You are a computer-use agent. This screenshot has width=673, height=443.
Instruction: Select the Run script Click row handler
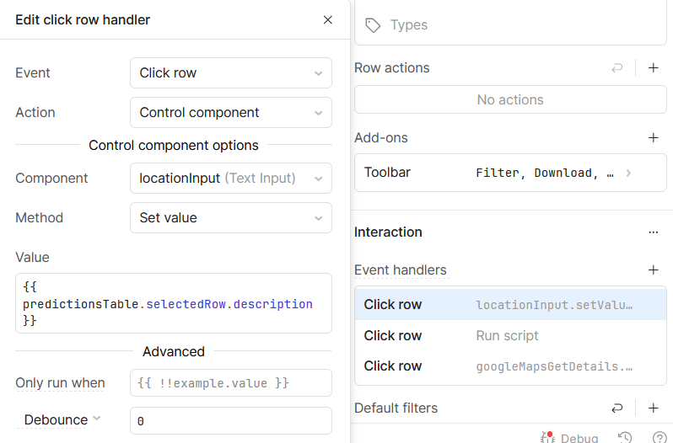coord(510,335)
